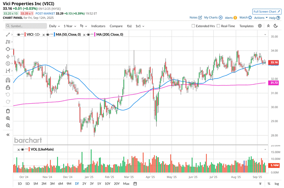Open Full Screen Chart

click(x=267, y=12)
